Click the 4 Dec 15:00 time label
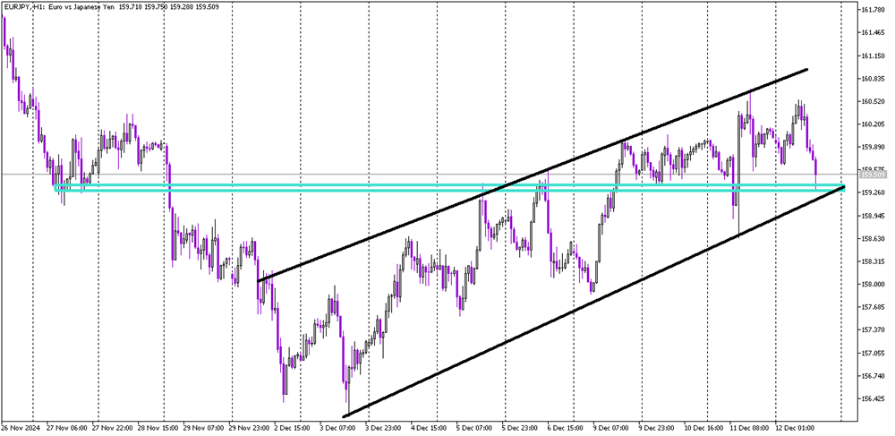This screenshot has height=436, width=895. (428, 427)
